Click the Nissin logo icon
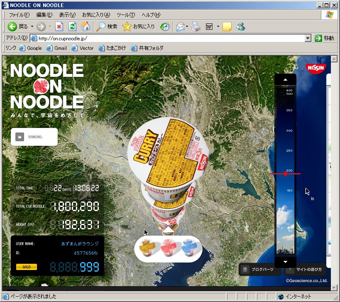This screenshot has width=340, height=302. click(316, 68)
